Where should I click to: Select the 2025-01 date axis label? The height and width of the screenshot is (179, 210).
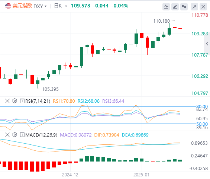141,175
